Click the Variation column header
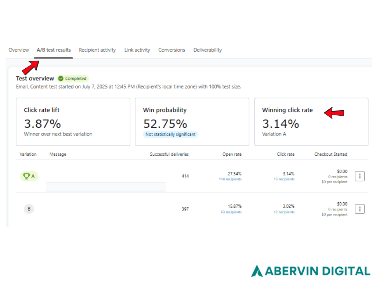Image resolution: width=376 pixels, height=282 pixels. (28, 154)
